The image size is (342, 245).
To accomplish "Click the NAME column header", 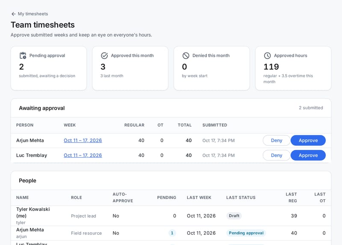I will click(23, 198).
